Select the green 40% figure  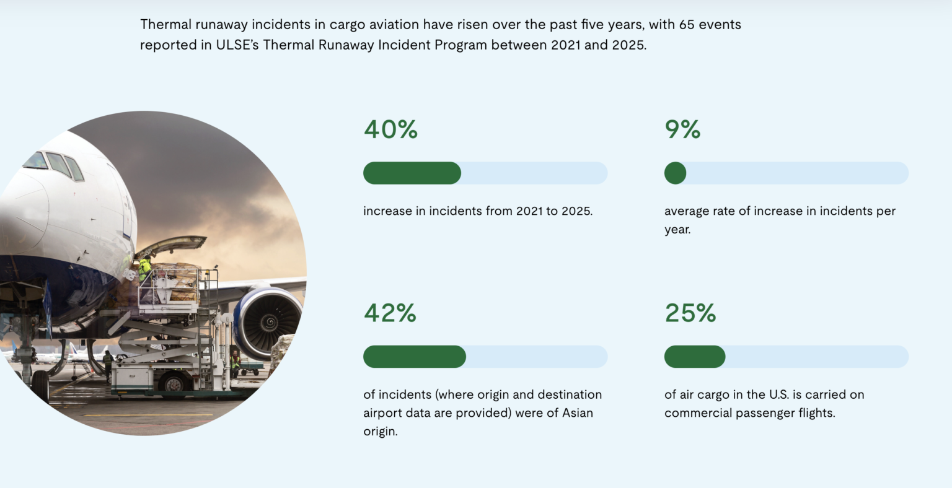pyautogui.click(x=390, y=129)
